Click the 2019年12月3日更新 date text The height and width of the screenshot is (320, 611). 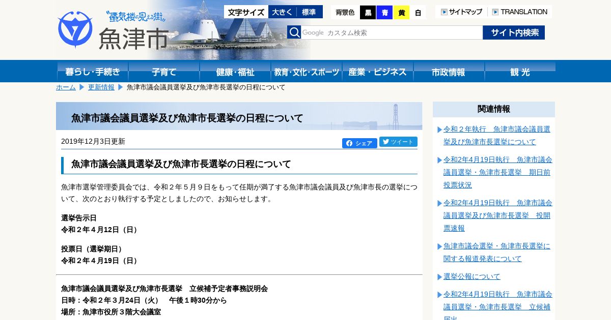click(x=93, y=142)
